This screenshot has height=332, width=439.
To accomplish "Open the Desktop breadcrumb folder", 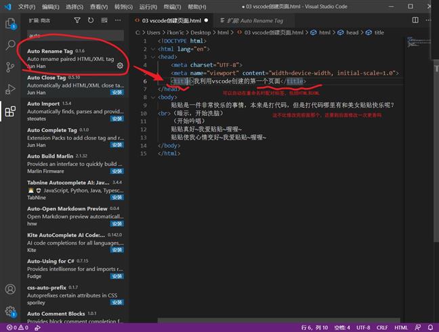I will click(x=201, y=33).
